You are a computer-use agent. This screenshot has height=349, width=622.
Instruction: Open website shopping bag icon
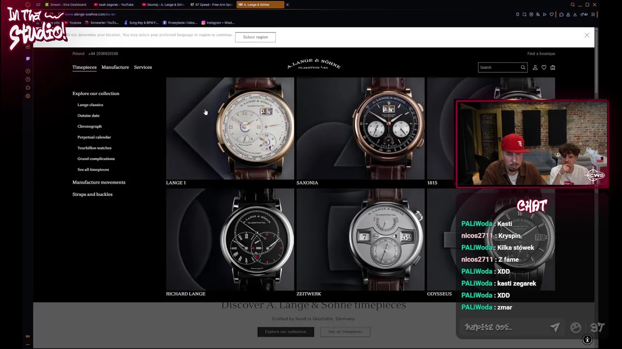pyautogui.click(x=553, y=67)
